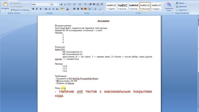The height and width of the screenshot is (112, 199).
Task: Click the 'MySQL/PostgreSQL/Redis' text
Action: 85,79
